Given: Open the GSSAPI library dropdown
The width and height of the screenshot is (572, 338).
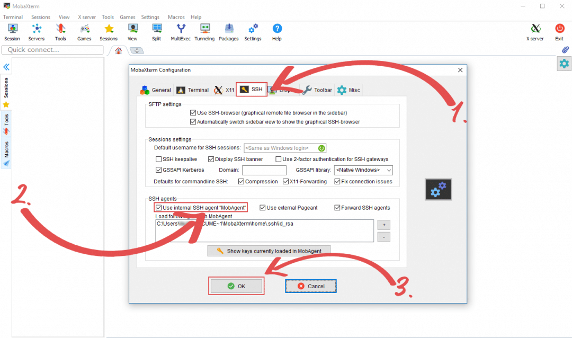Looking at the screenshot, I should coord(363,170).
